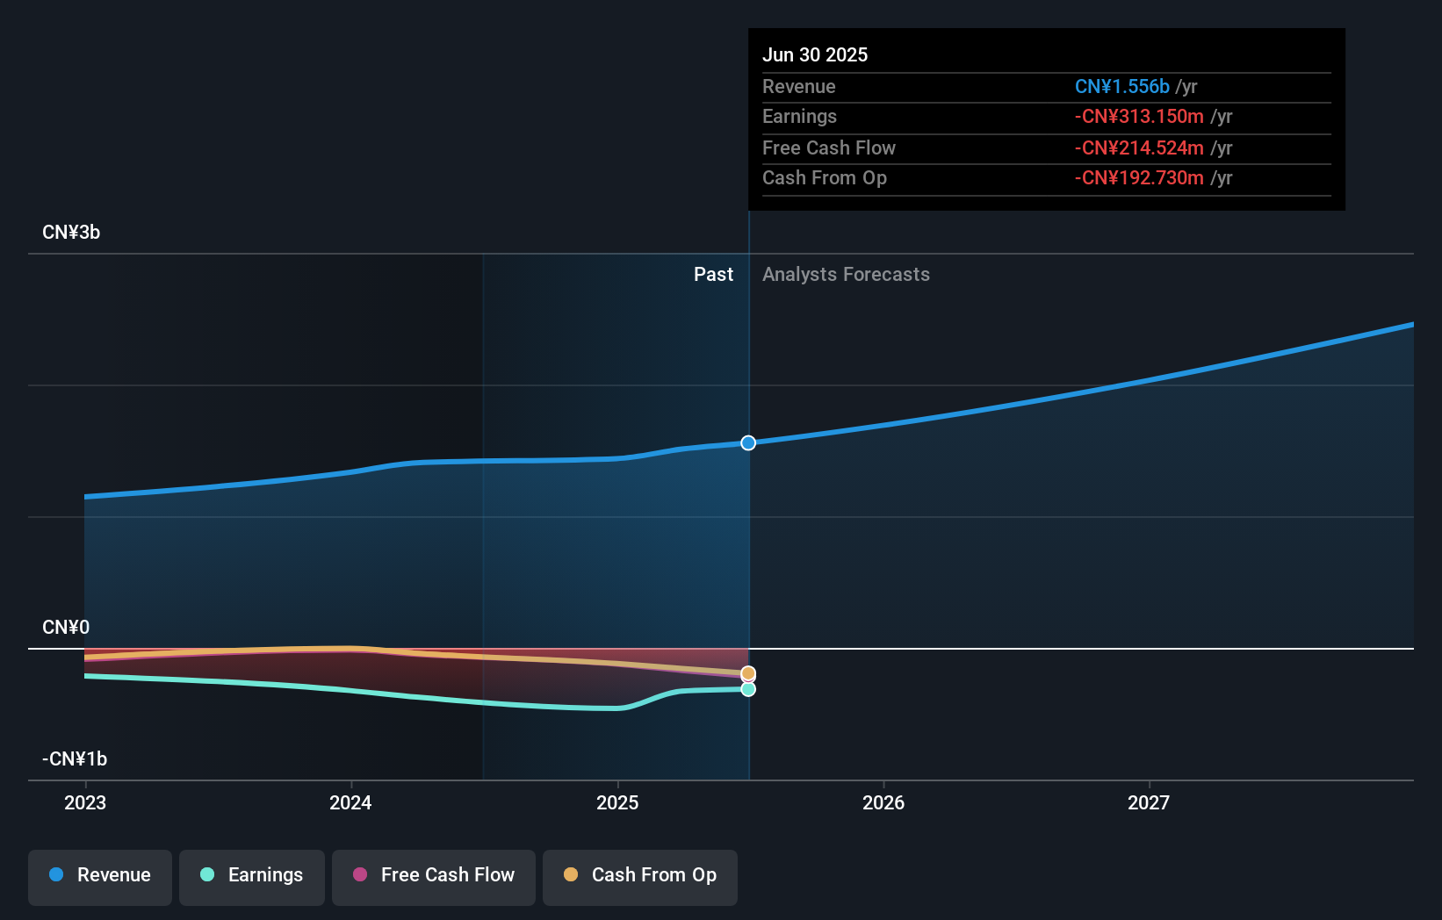The image size is (1442, 920).
Task: Expand the Jun 30 2025 tooltip details
Action: point(815,54)
